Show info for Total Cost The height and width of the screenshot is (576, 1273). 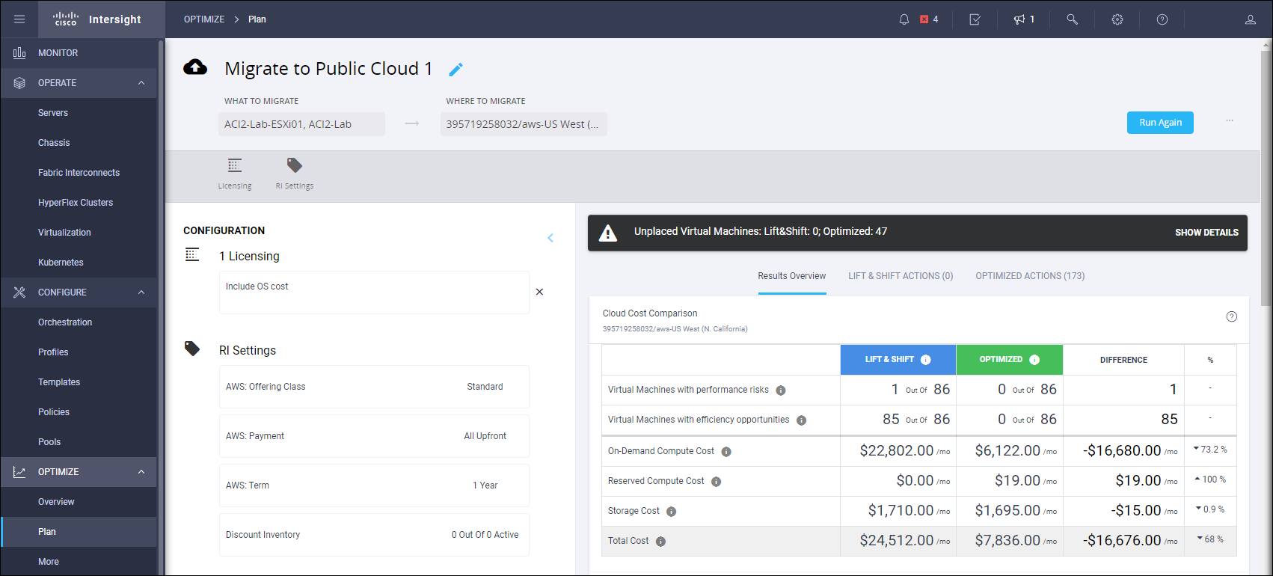[x=660, y=542]
